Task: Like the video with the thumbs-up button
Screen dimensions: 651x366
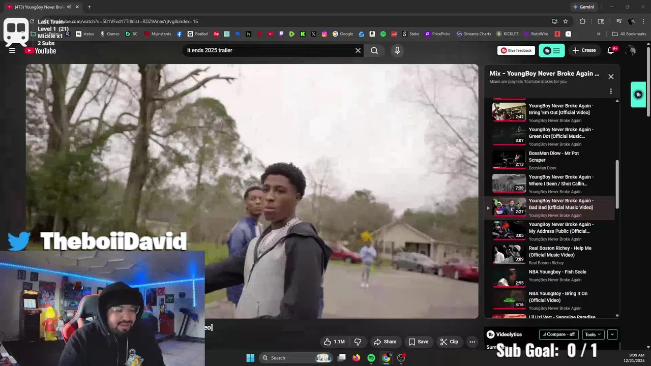Action: [x=334, y=342]
